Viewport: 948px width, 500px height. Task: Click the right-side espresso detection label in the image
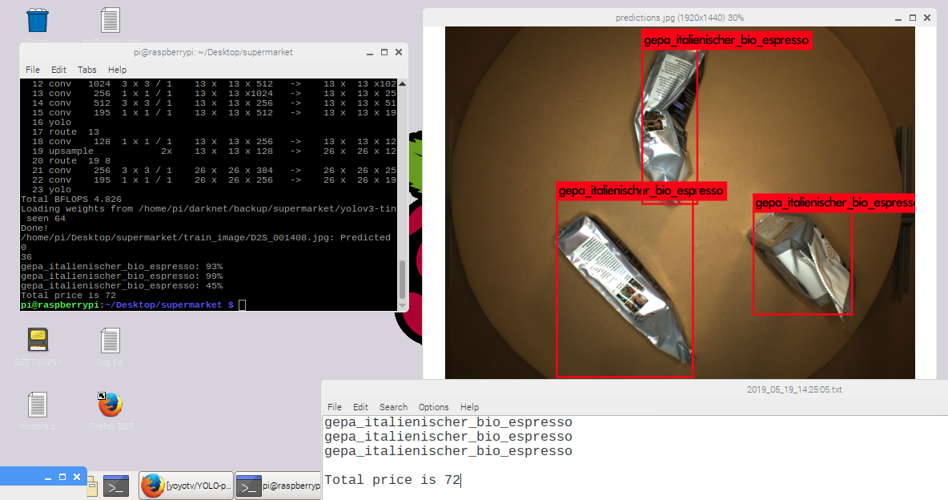(834, 203)
